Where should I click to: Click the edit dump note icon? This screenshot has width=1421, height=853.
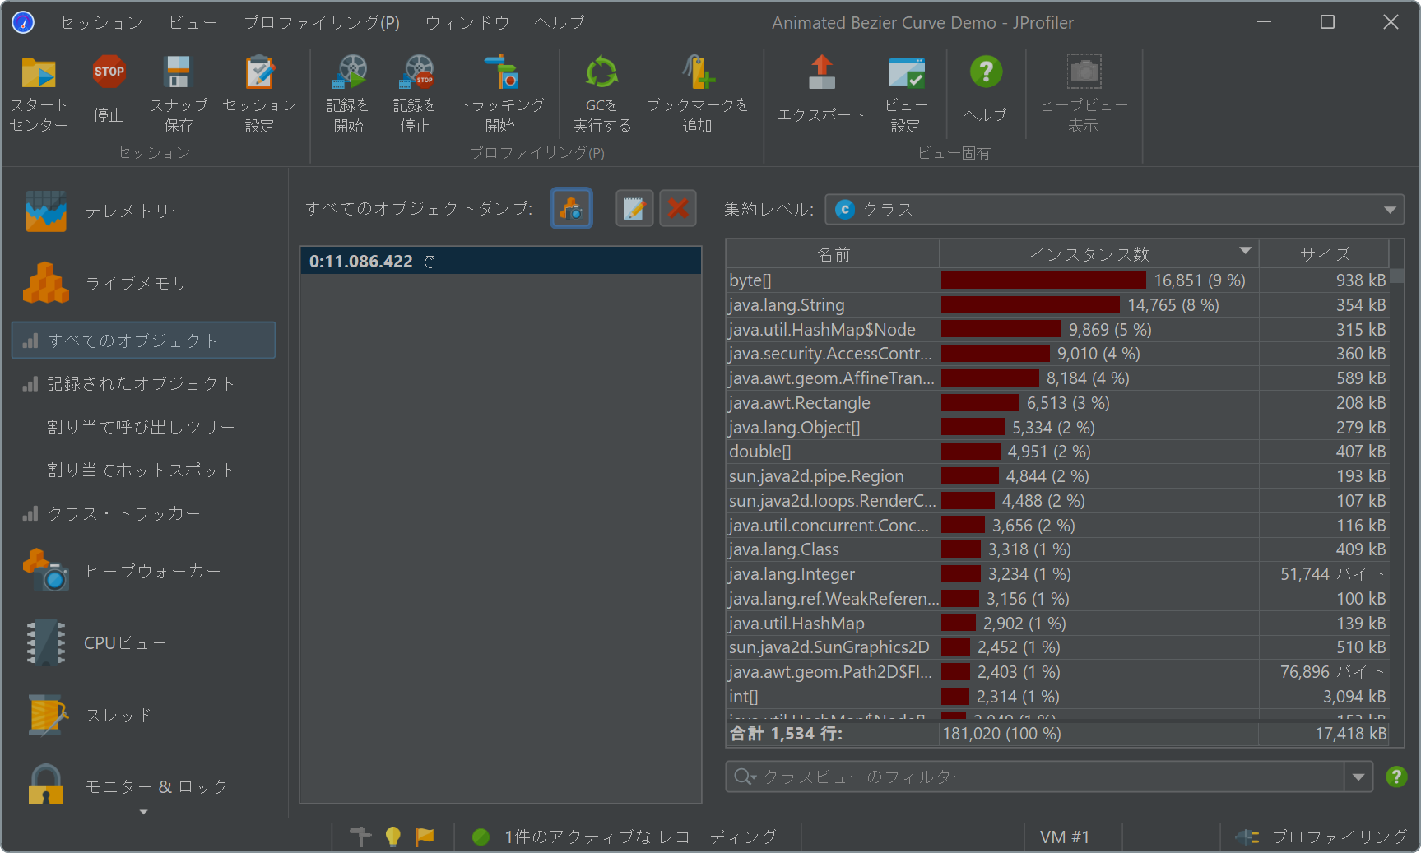click(634, 209)
